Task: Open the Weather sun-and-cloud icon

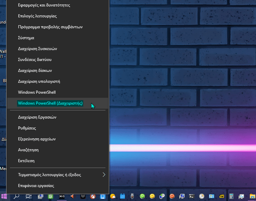Action: pos(113,197)
